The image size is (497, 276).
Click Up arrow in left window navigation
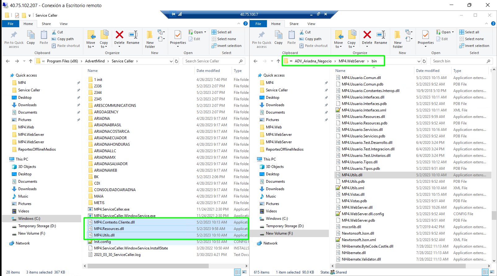pos(31,61)
